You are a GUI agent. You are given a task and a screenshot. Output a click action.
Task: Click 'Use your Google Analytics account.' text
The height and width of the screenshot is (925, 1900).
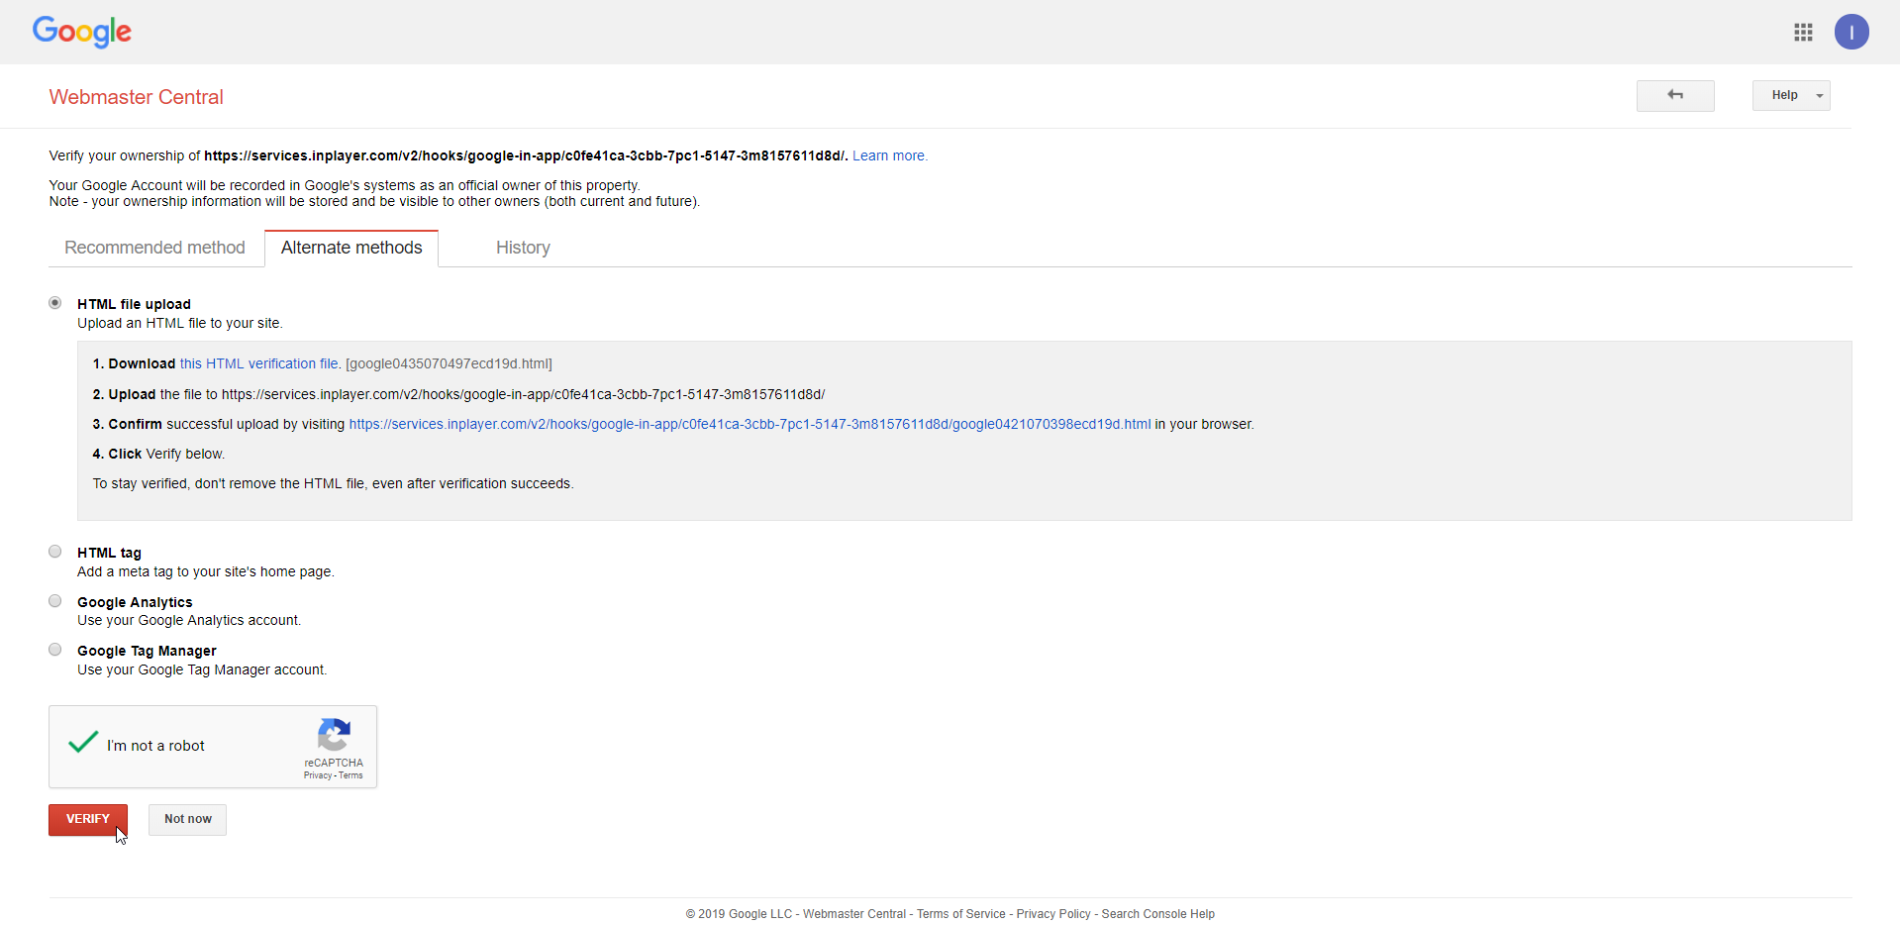(x=189, y=620)
